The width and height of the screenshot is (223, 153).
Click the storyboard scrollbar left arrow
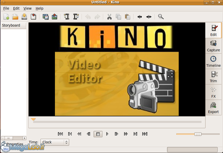(3, 138)
